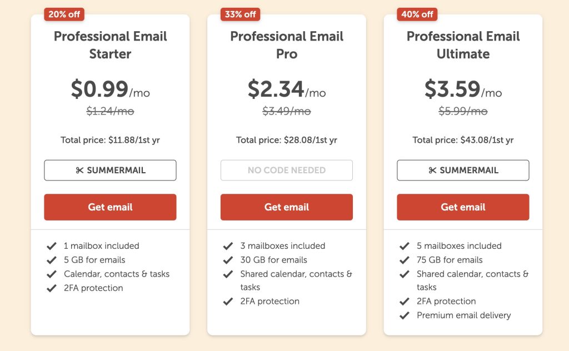This screenshot has height=351, width=569.
Task: Click scissors icon in Starter coupon box
Action: tap(79, 171)
